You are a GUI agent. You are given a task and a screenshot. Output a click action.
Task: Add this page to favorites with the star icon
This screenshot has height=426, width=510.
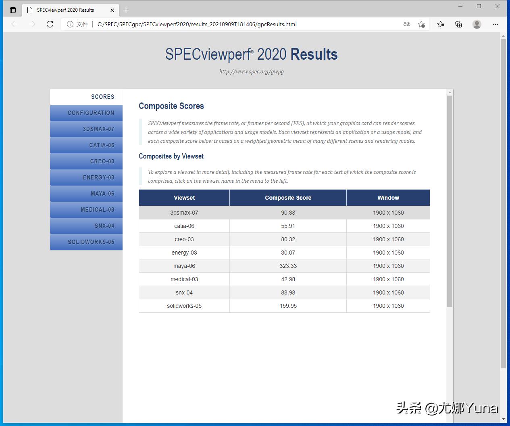[421, 24]
